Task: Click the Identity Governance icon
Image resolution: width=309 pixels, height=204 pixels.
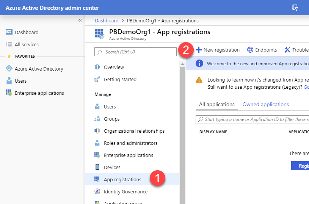Action: [97, 191]
